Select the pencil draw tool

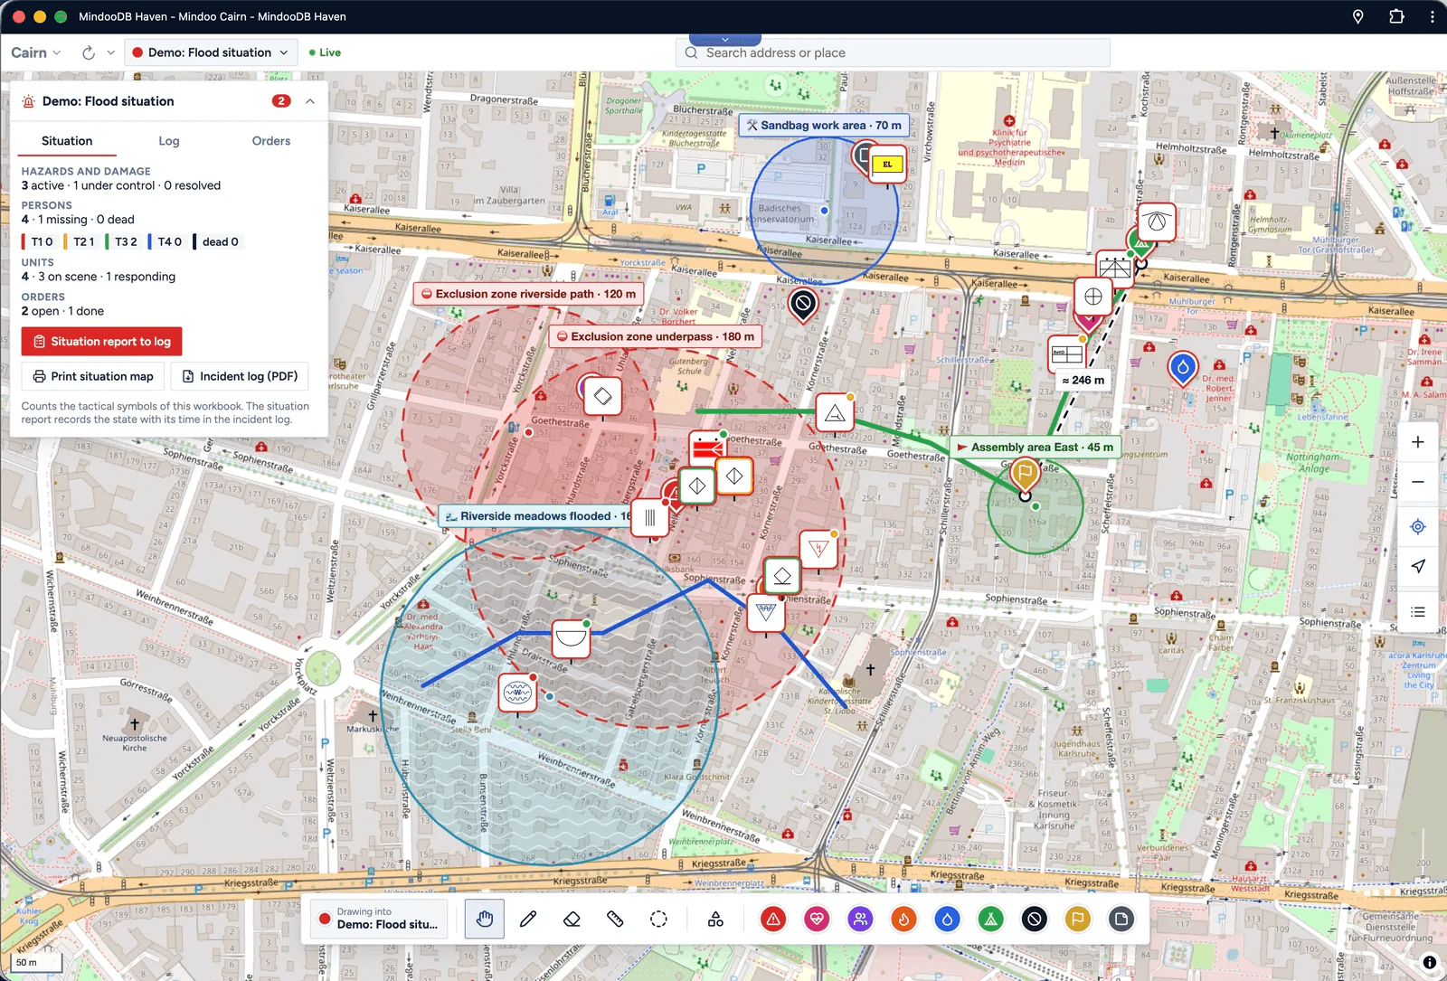[528, 920]
